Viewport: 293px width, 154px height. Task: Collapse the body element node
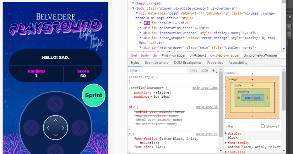coord(133,8)
